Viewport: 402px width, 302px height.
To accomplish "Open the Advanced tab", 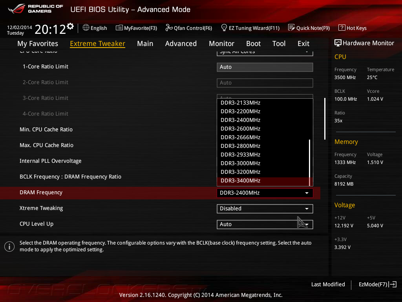I will click(x=181, y=44).
